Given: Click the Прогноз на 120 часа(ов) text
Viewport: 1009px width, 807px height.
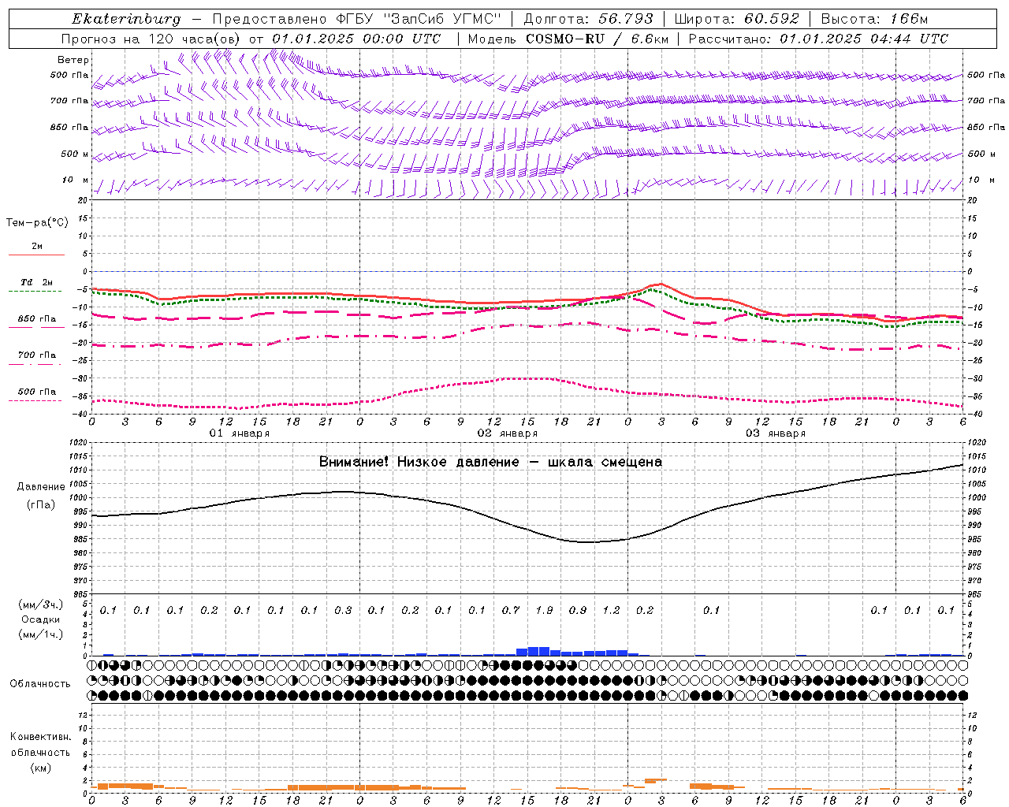Looking at the screenshot, I should pyautogui.click(x=152, y=39).
